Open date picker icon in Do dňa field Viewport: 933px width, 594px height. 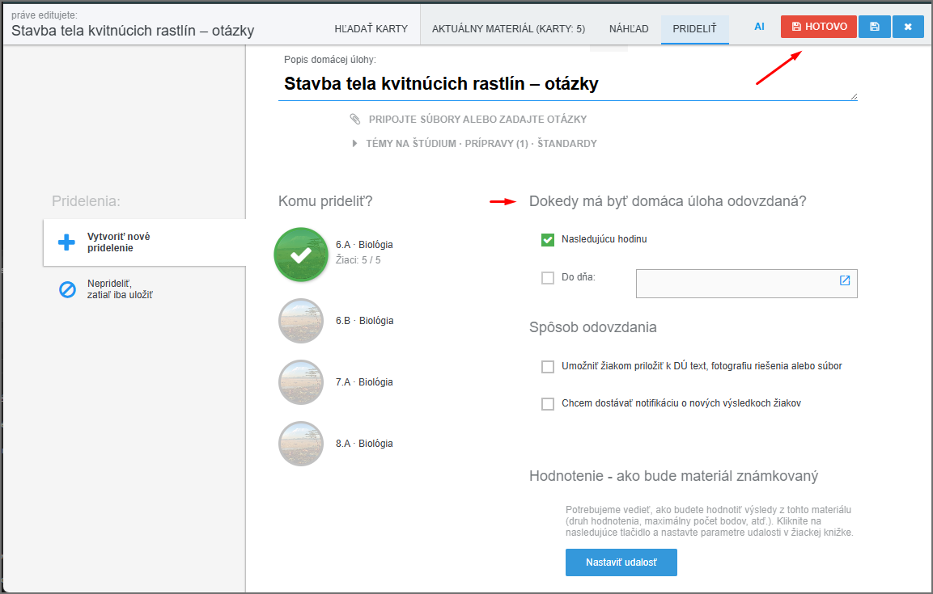point(845,280)
